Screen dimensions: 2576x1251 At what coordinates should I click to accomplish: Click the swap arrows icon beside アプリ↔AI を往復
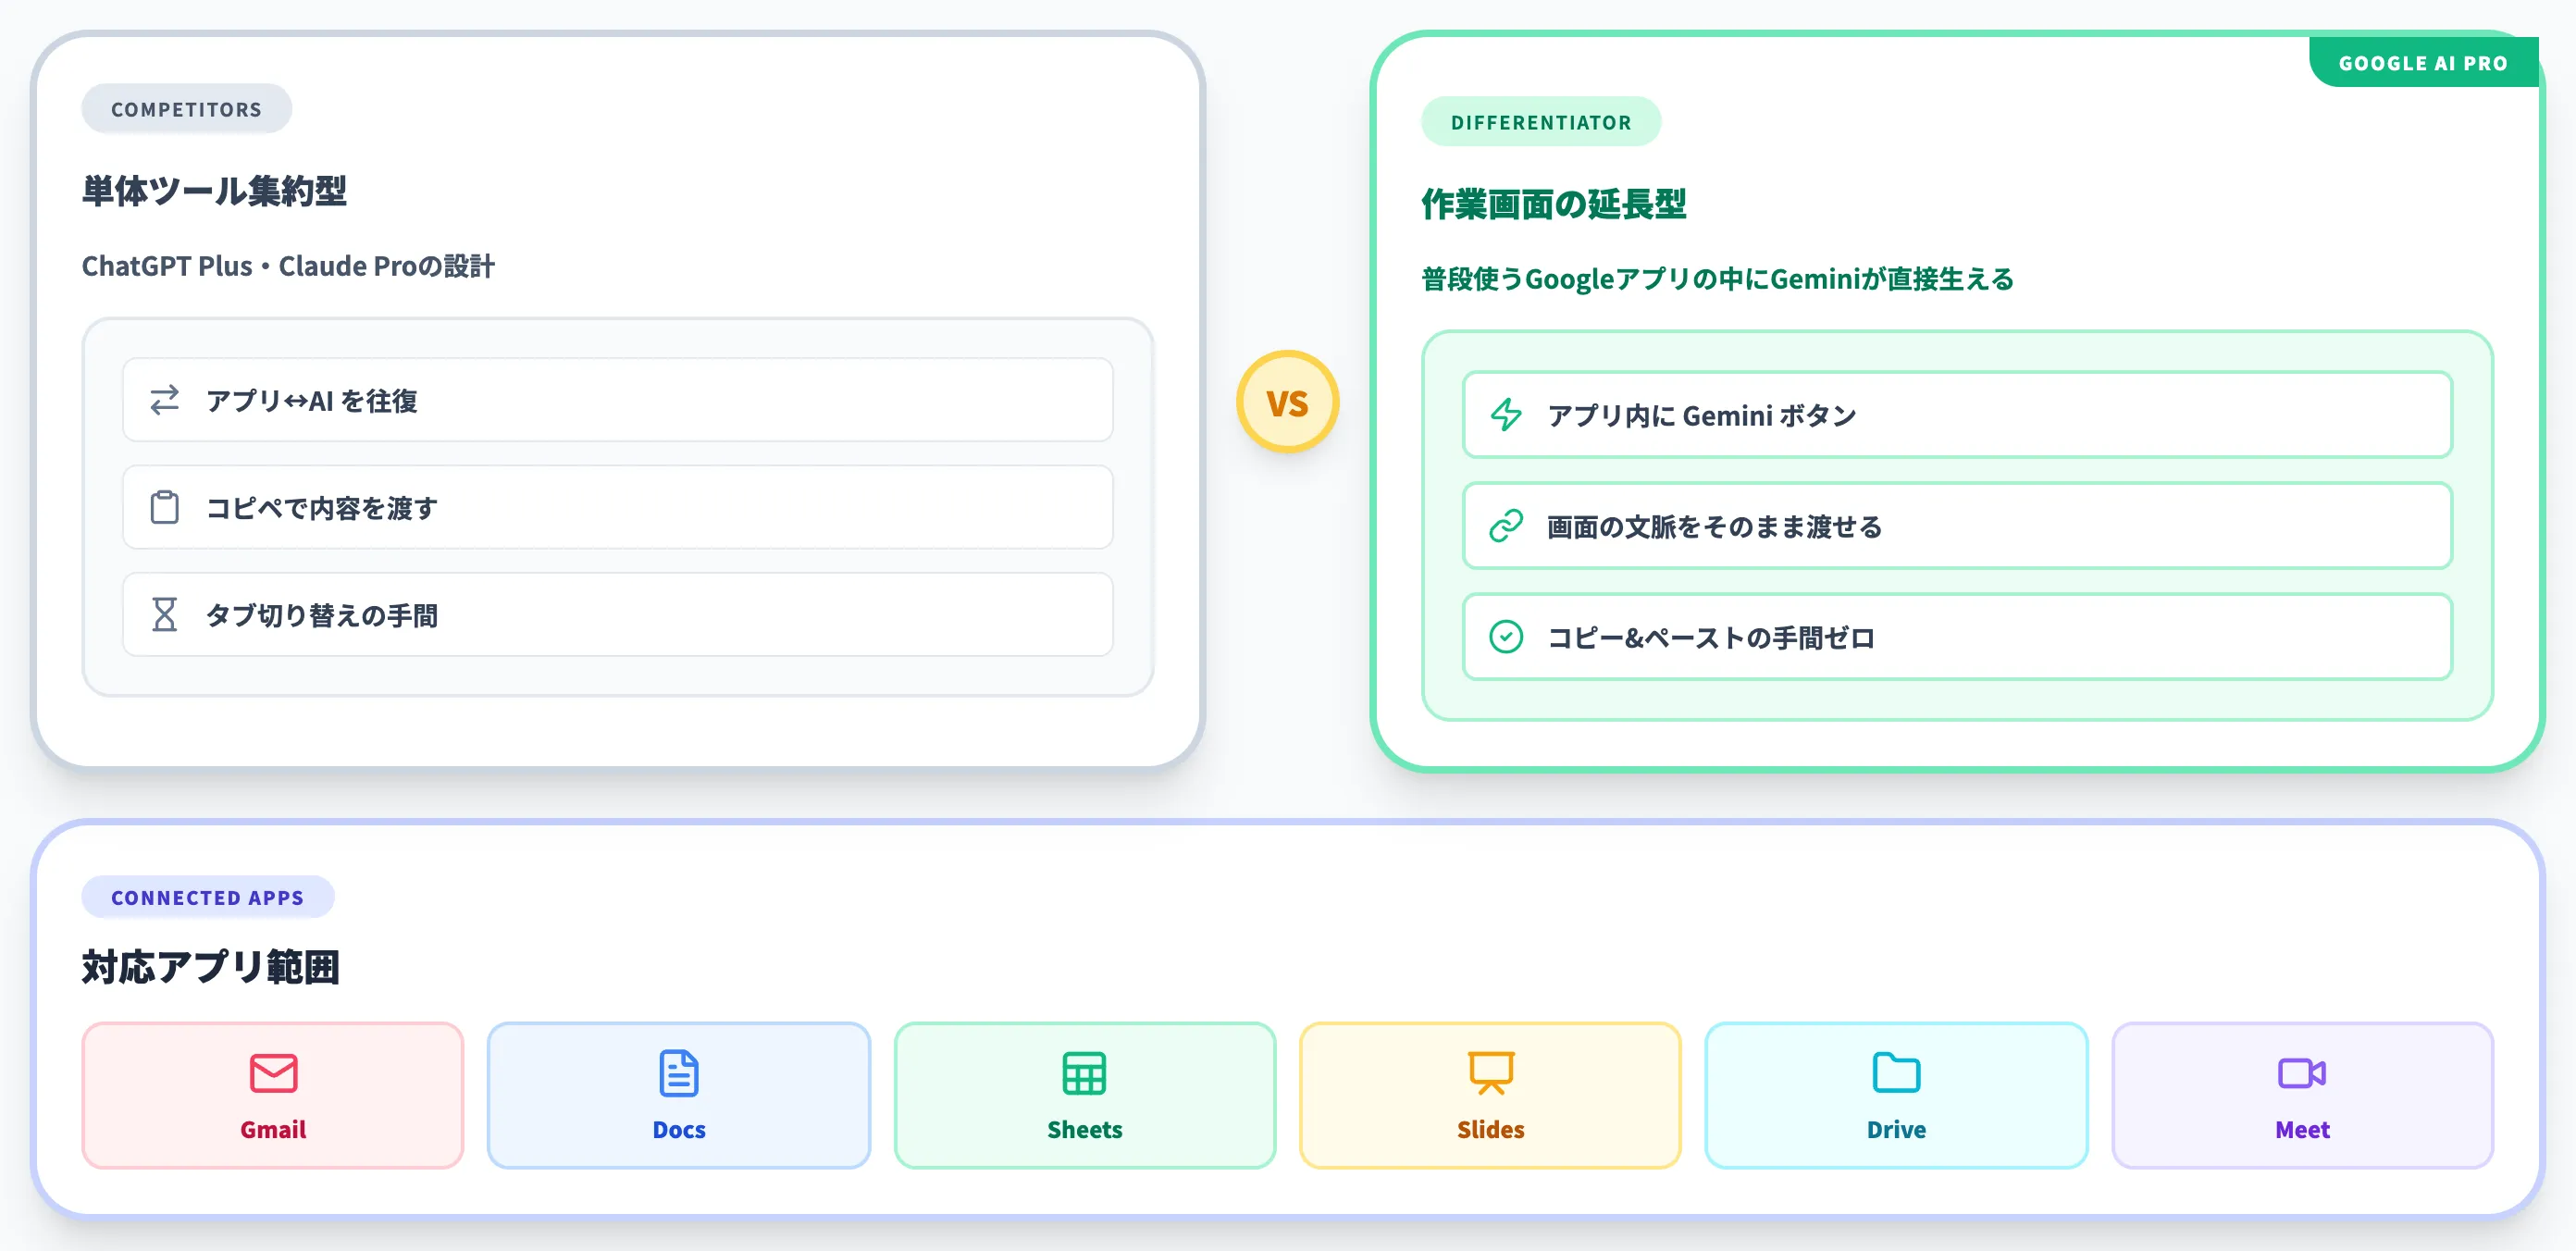pyautogui.click(x=165, y=400)
